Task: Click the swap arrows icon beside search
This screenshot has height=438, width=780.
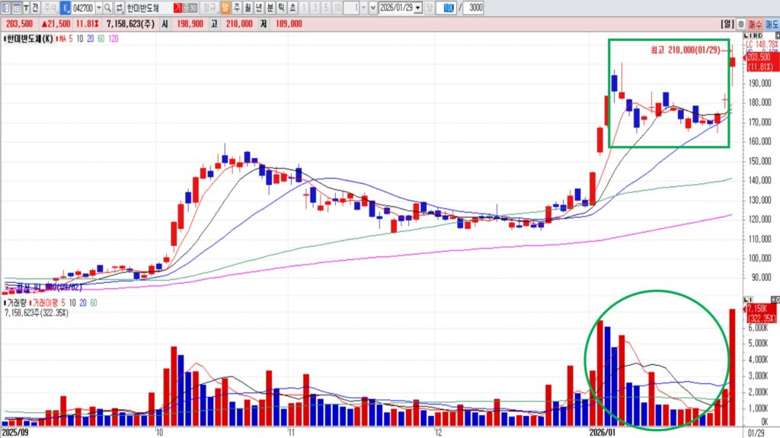Action: click(119, 8)
